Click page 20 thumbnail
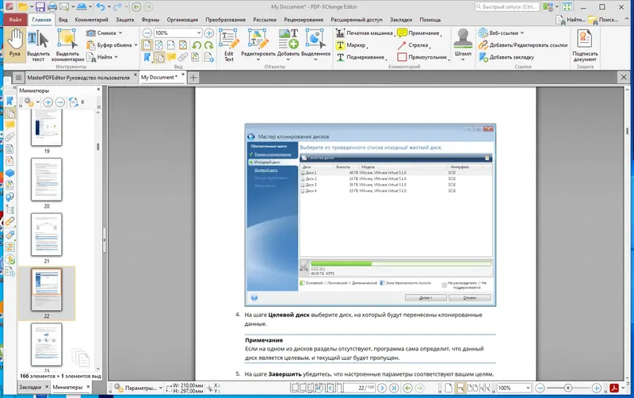634x398 pixels. pyautogui.click(x=47, y=179)
